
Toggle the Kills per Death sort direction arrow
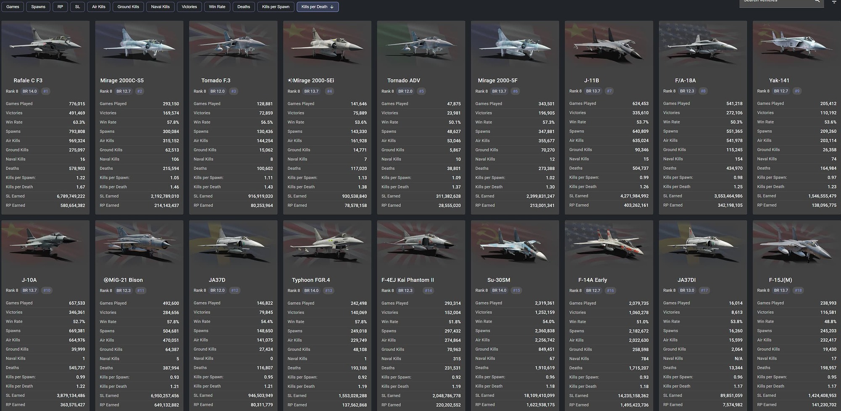click(x=332, y=7)
